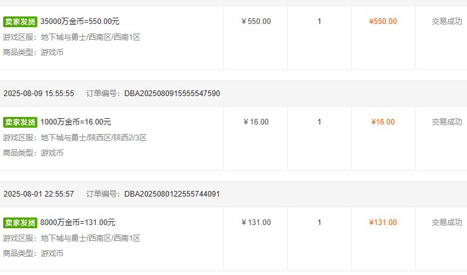Viewport: 467px width, 275px height.
Task: Click the 地下城与勇士/陕西区/陕西2/3区 server text
Action: [x=94, y=138]
